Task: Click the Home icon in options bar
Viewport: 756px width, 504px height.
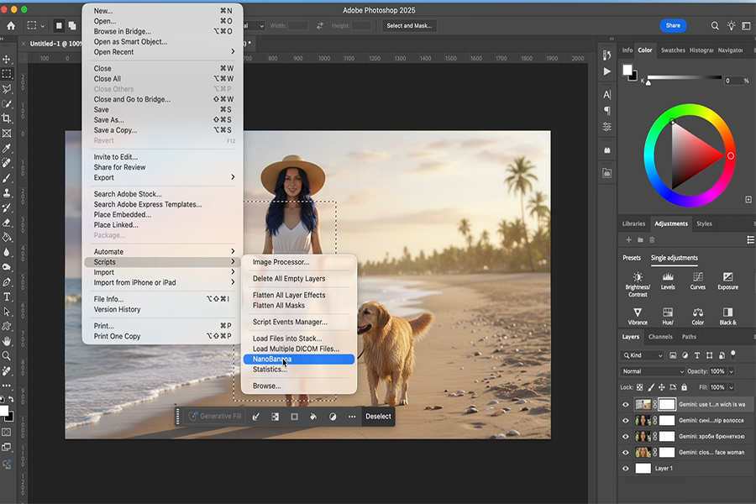Action: [11, 25]
